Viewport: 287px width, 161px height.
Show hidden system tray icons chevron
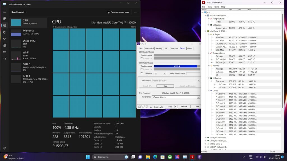244,157
